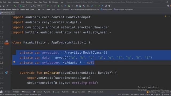The image size is (171, 96).
Task: Open the Logcat tool window
Action: click(56, 92)
